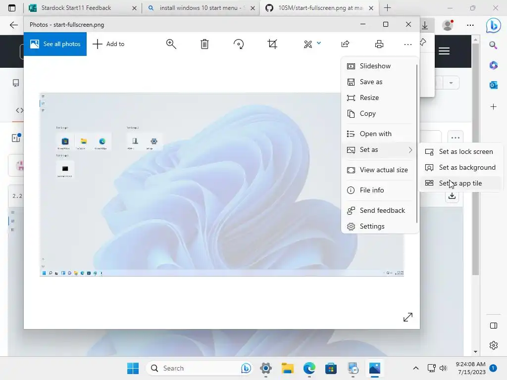Open the Edge profile avatar
507x380 pixels.
coord(448,25)
